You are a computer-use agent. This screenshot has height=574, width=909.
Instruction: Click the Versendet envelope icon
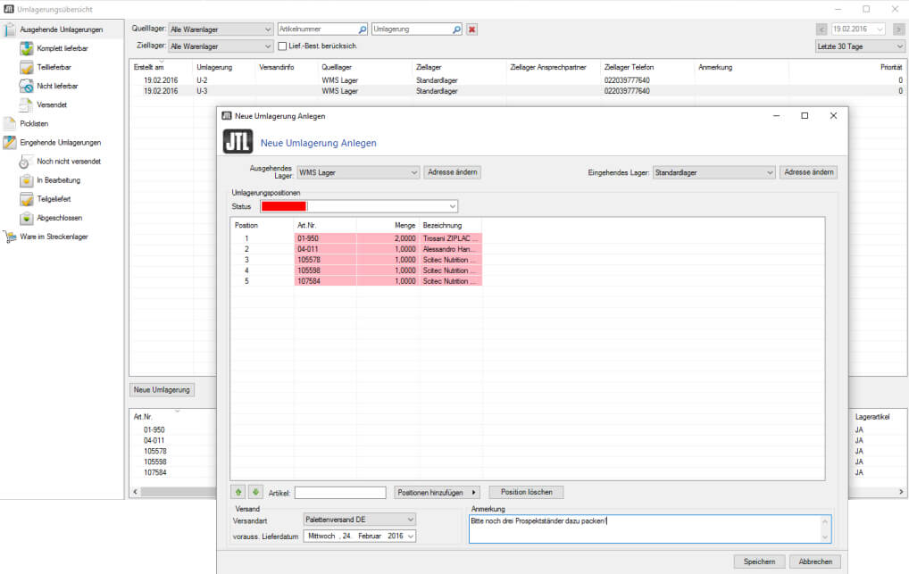(27, 104)
